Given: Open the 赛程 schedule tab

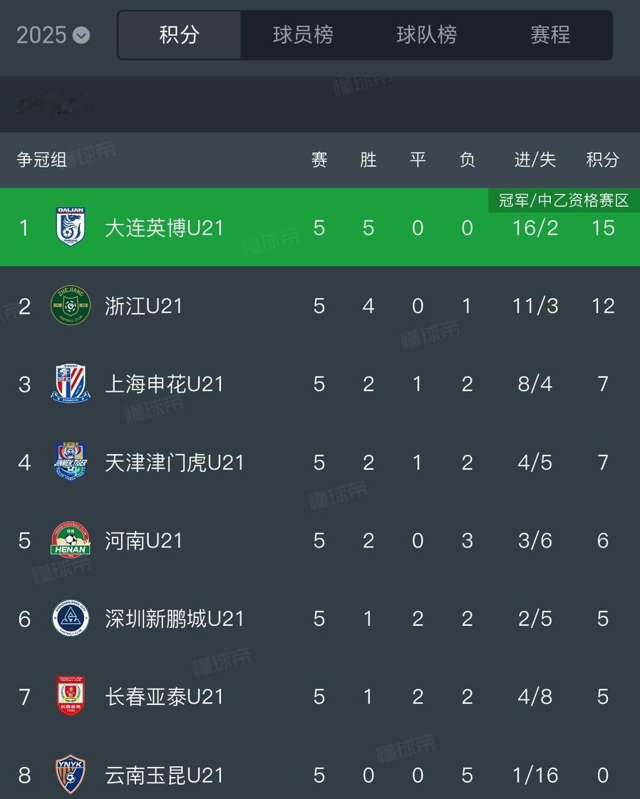Looking at the screenshot, I should 550,35.
